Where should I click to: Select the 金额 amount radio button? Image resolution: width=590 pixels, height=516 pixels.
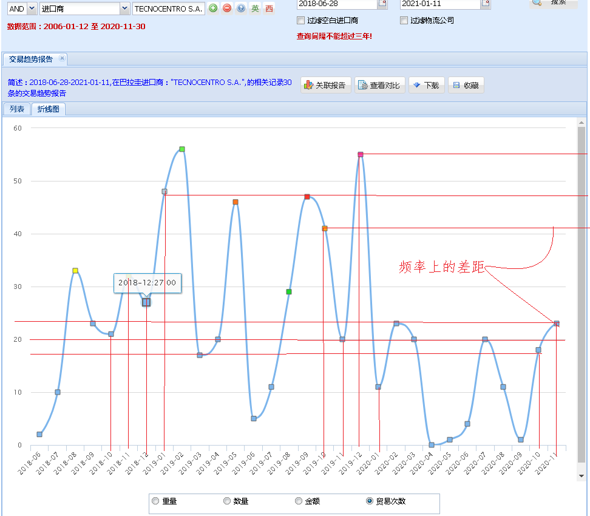[x=299, y=501]
